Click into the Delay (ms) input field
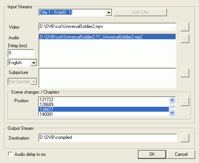Image resolution: width=199 pixels, height=163 pixels. coord(21,53)
